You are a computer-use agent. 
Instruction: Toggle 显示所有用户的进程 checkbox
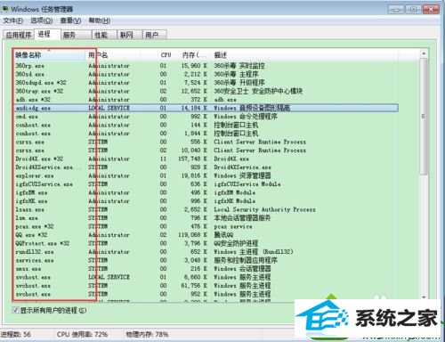click(15, 310)
